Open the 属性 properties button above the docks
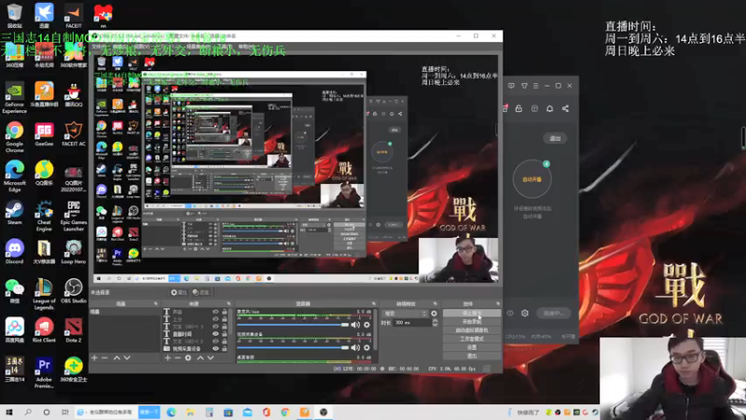 pos(179,292)
